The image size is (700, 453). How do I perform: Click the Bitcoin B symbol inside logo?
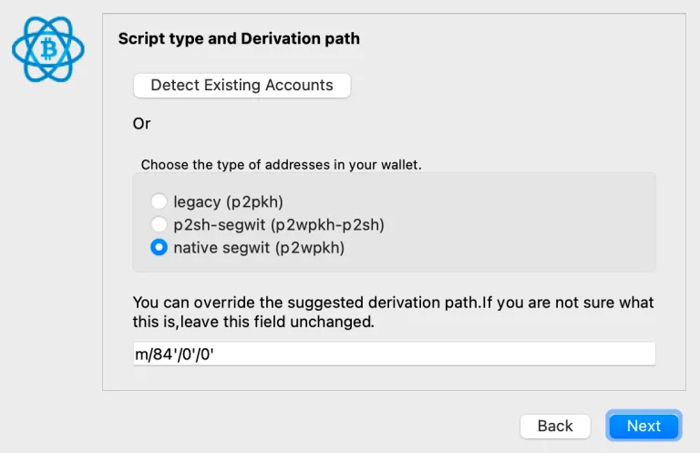tap(48, 48)
